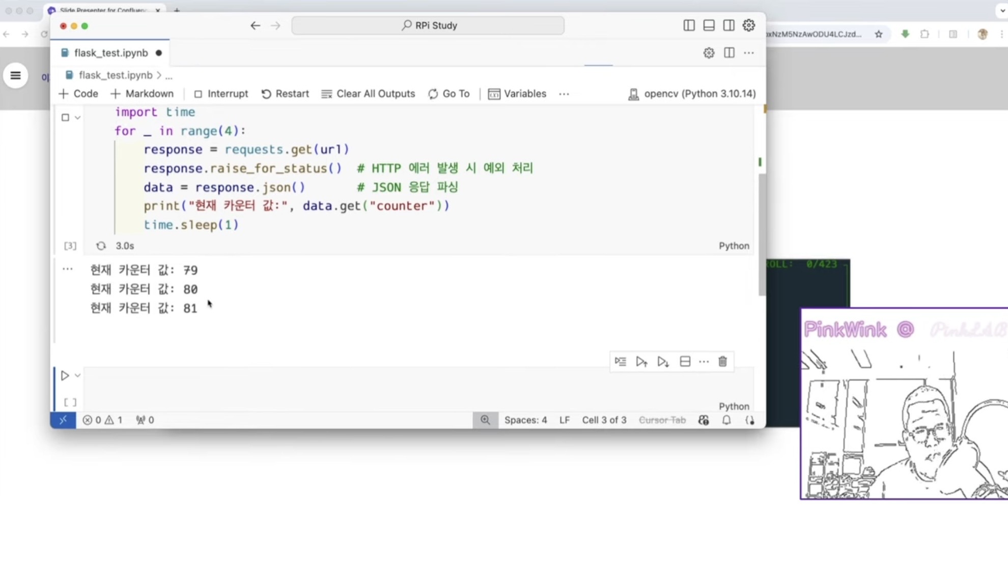Execute above cells icon

coord(641,362)
